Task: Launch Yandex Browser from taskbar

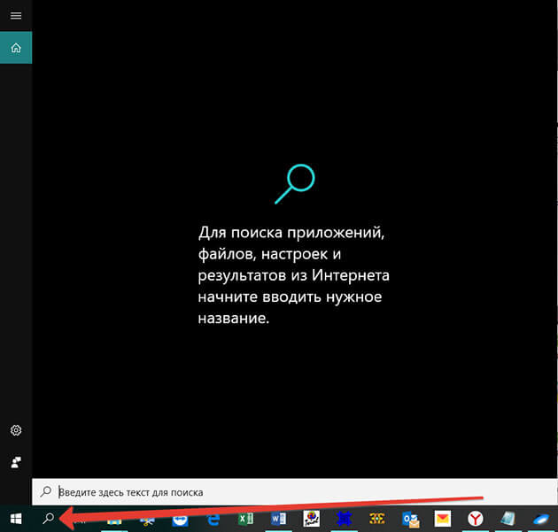Action: tap(476, 520)
